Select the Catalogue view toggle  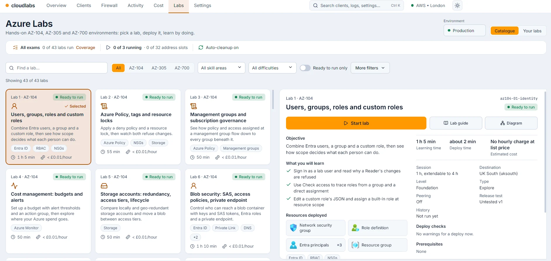504,31
